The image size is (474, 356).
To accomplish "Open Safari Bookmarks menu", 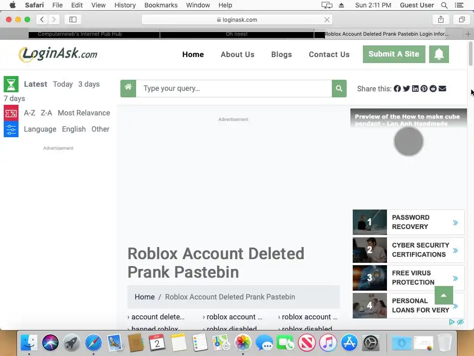I will click(x=161, y=5).
